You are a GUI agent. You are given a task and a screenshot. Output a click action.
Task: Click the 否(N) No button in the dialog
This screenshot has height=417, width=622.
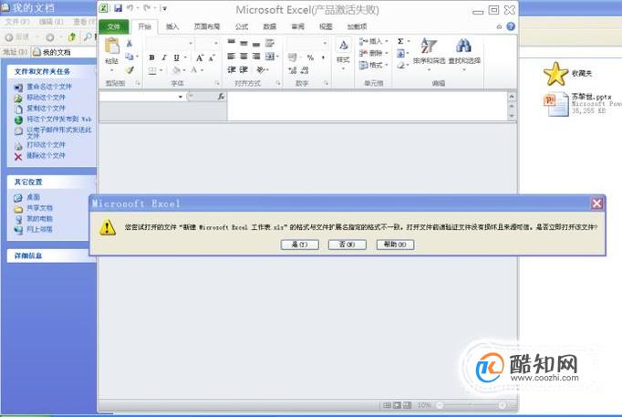tap(347, 245)
